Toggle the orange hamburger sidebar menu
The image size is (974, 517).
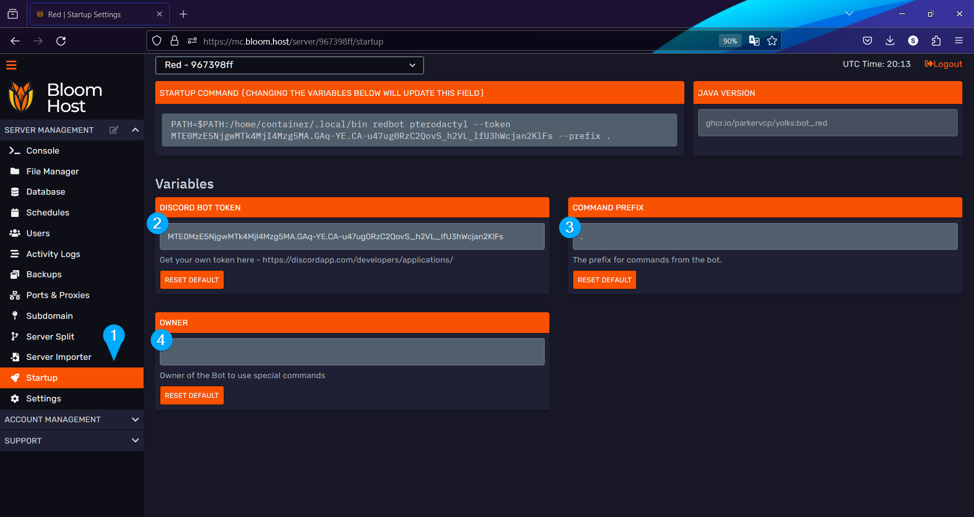pyautogui.click(x=11, y=65)
